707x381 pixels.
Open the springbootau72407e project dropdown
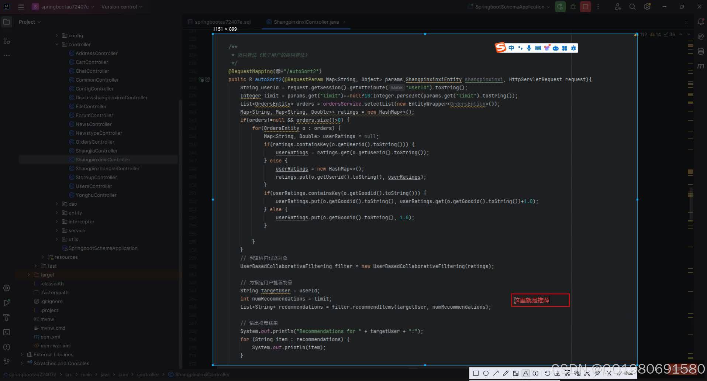tap(63, 7)
